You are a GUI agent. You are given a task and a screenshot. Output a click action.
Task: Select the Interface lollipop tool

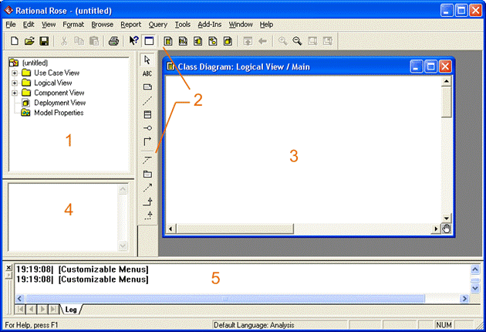coord(147,128)
